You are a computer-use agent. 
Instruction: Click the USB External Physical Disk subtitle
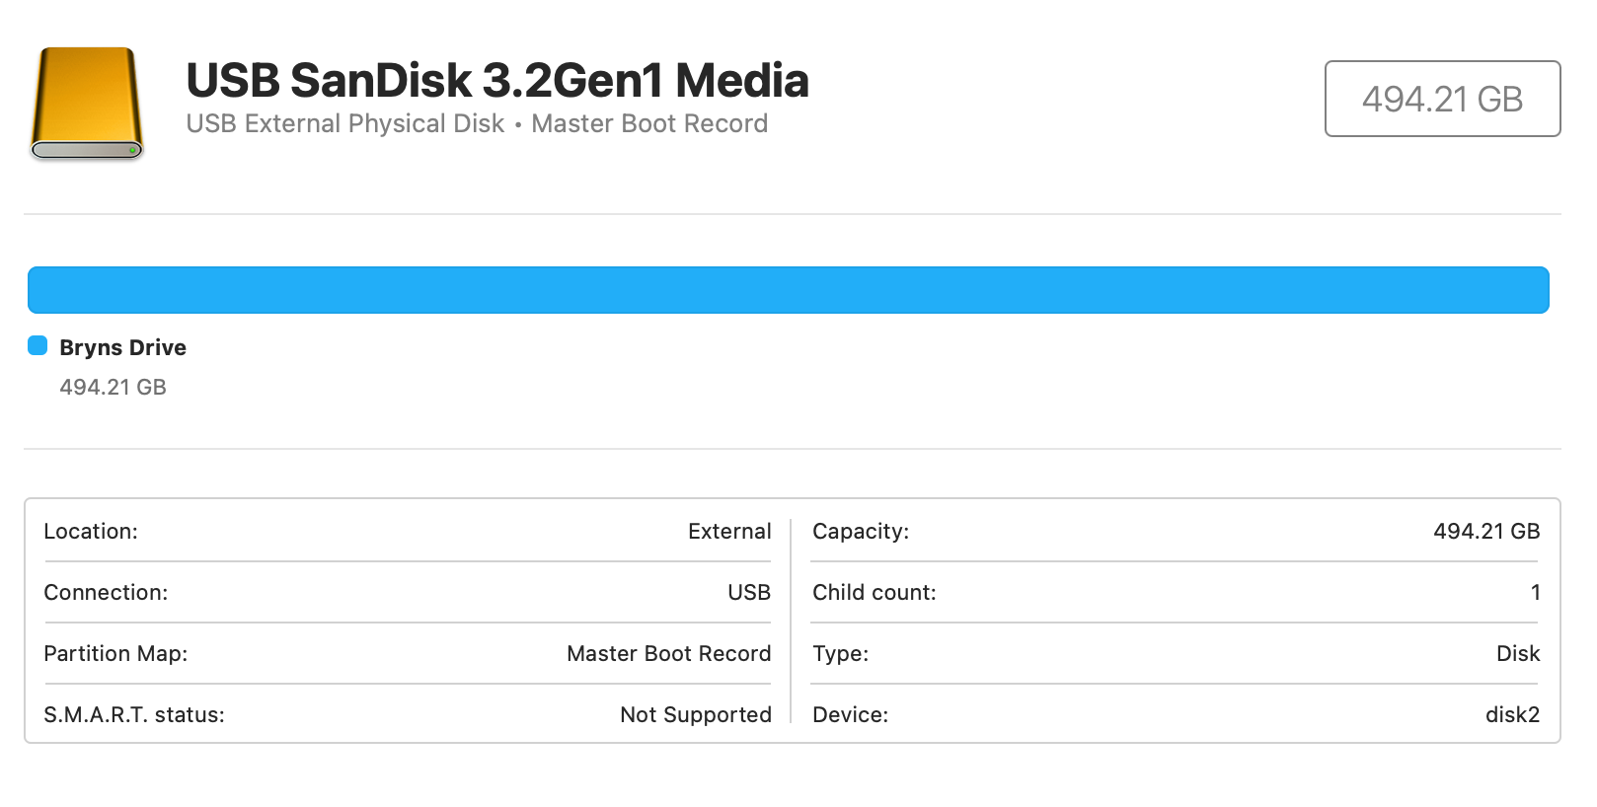coord(344,123)
